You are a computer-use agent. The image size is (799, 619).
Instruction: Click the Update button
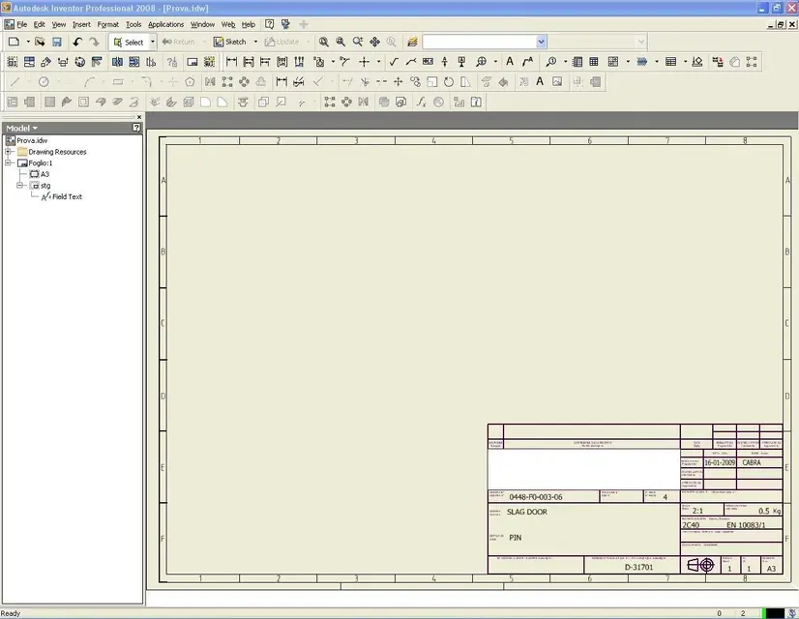[x=281, y=42]
